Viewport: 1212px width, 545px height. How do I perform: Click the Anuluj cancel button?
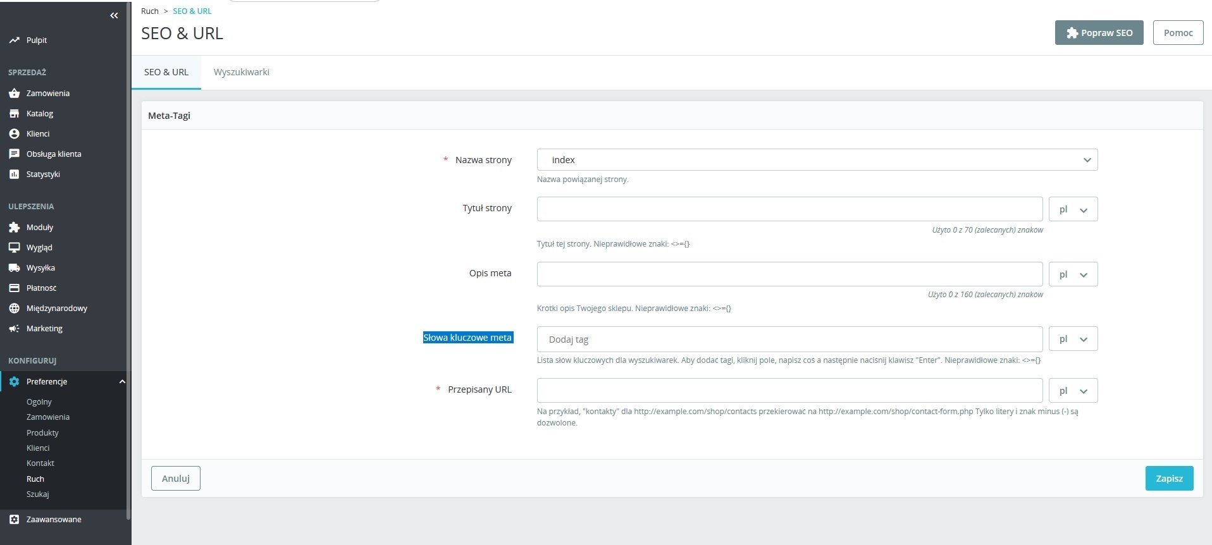(176, 478)
